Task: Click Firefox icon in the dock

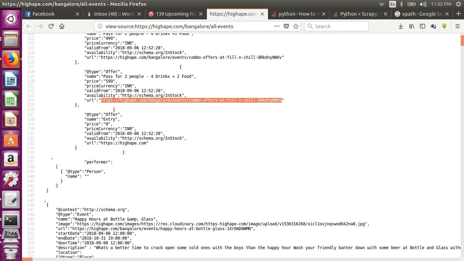Action: pos(11,59)
